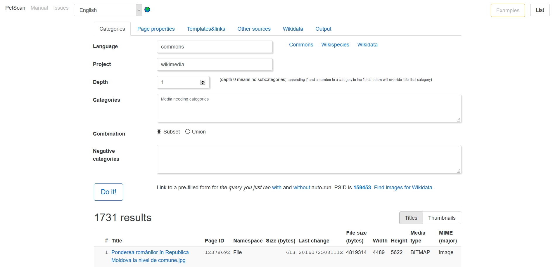The image size is (553, 267).
Task: Click the Depth field stepper arrows
Action: tap(203, 82)
